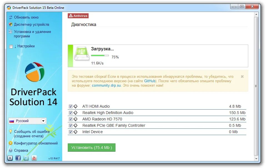266x168 pixels.
Task: Open Справка help
Action: tap(21, 150)
